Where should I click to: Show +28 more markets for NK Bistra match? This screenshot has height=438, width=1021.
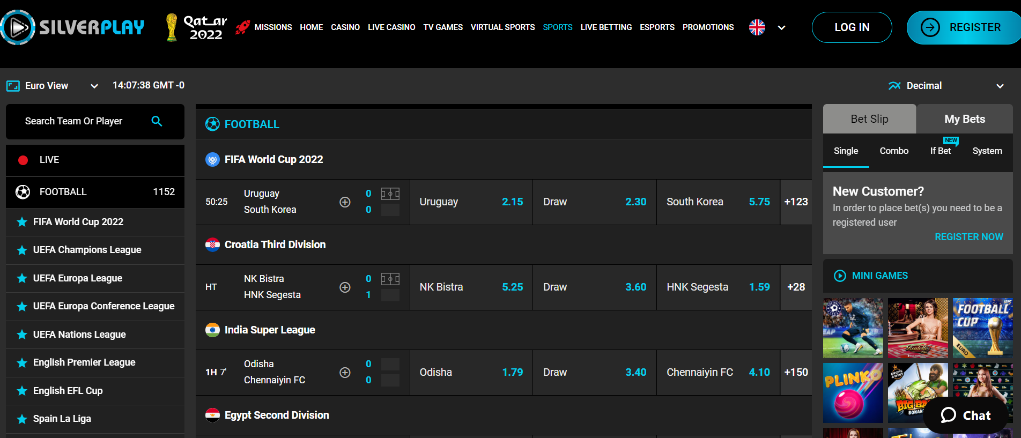(x=796, y=287)
